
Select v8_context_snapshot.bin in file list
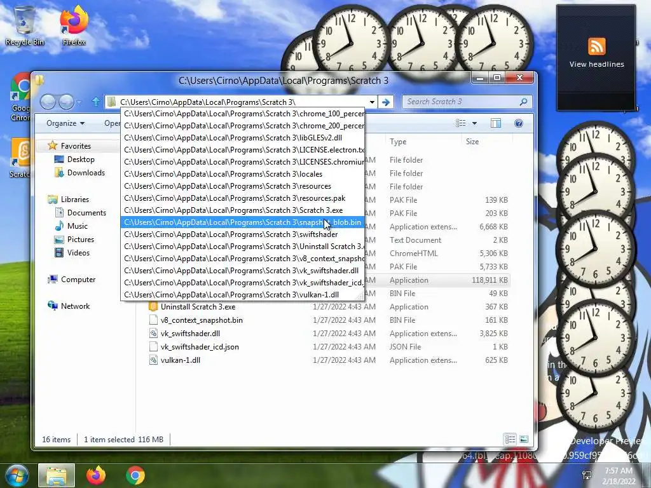pyautogui.click(x=202, y=320)
